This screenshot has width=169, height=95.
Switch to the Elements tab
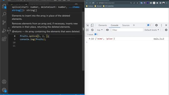point(103,25)
